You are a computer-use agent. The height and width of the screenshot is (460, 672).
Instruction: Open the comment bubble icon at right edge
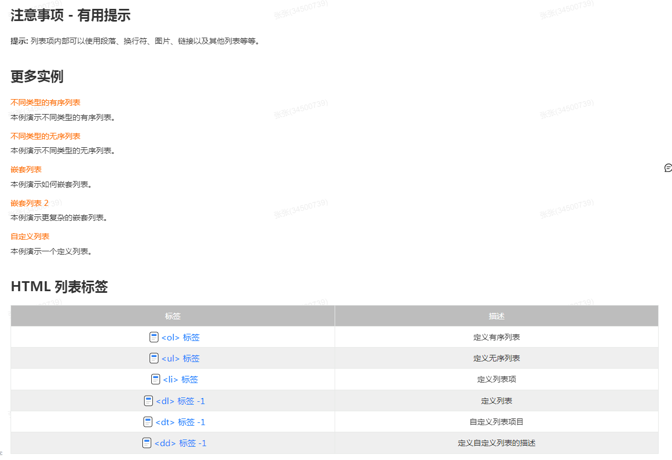(668, 168)
